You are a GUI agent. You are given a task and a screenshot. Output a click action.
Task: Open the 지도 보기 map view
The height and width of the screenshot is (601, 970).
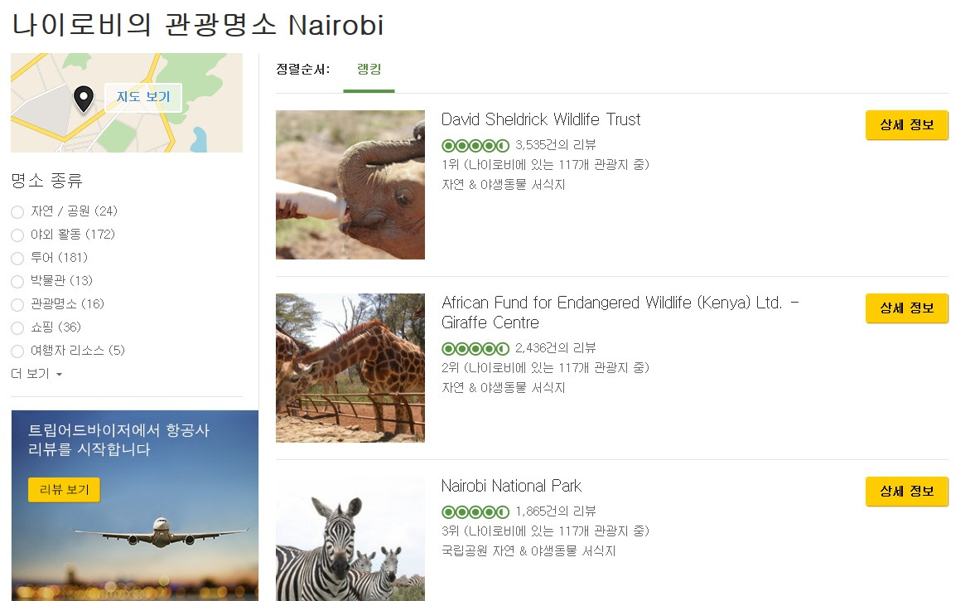[144, 97]
